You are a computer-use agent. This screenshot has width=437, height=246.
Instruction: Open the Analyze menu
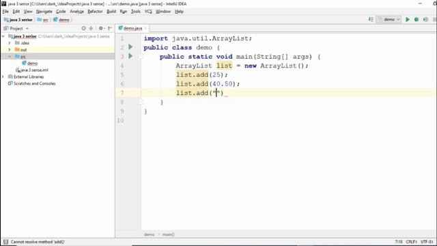(x=76, y=12)
